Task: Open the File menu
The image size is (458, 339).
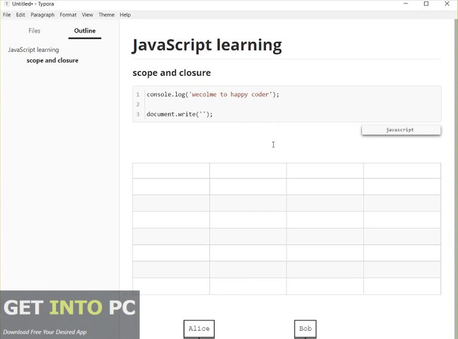Action: 7,15
